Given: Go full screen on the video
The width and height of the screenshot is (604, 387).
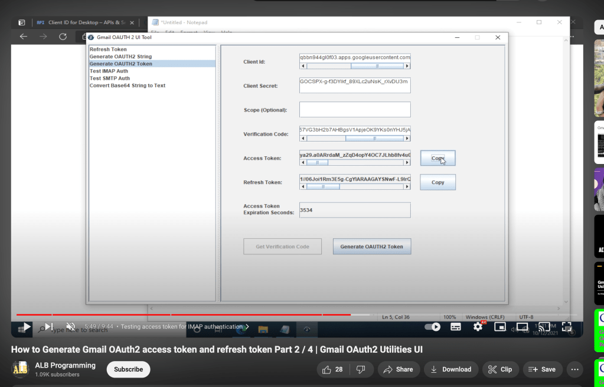Looking at the screenshot, I should 567,327.
